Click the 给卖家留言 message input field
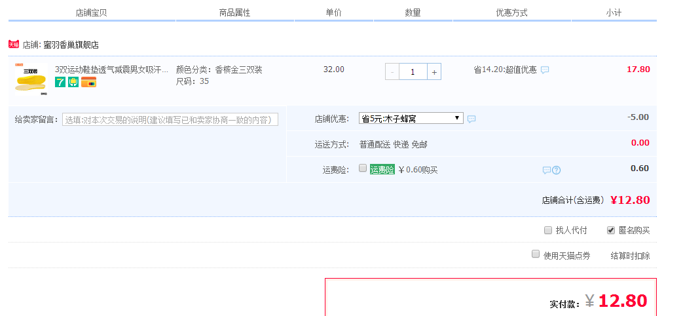The image size is (683, 316). 170,119
